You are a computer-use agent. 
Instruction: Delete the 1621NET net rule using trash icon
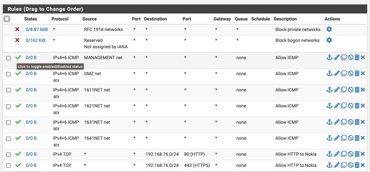coord(357,106)
